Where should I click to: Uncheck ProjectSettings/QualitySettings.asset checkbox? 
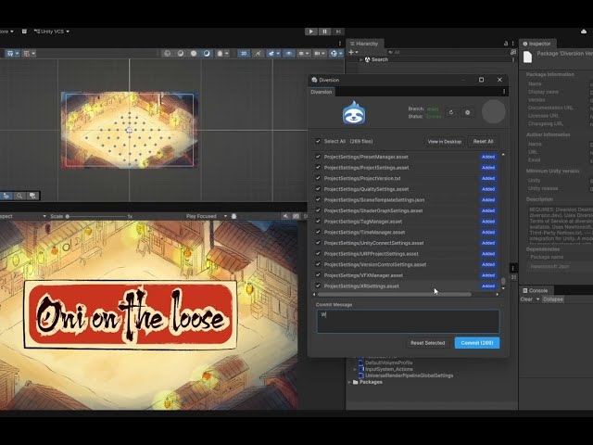pos(318,189)
